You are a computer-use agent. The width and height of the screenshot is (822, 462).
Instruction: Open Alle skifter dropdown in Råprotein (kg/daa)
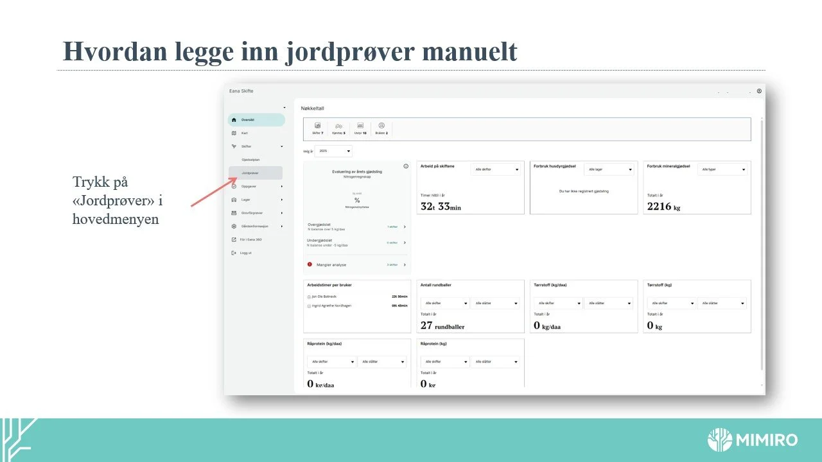[331, 362]
